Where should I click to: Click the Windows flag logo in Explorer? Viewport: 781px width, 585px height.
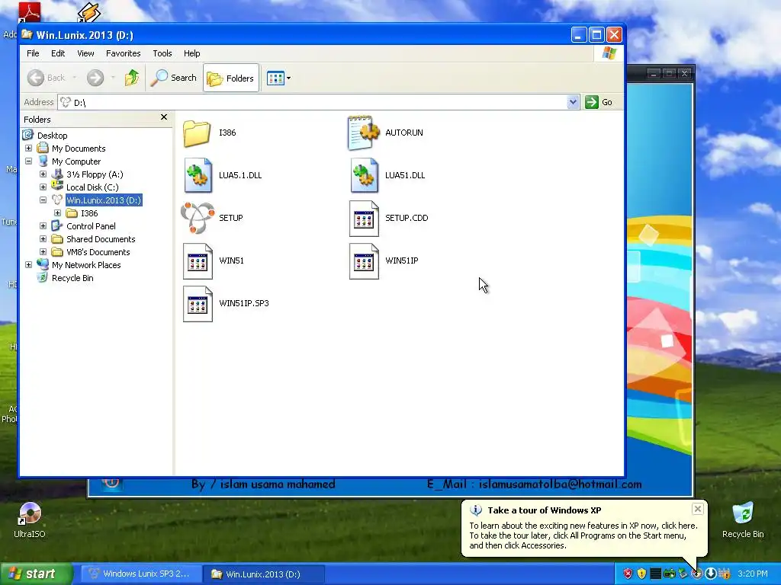click(x=609, y=53)
